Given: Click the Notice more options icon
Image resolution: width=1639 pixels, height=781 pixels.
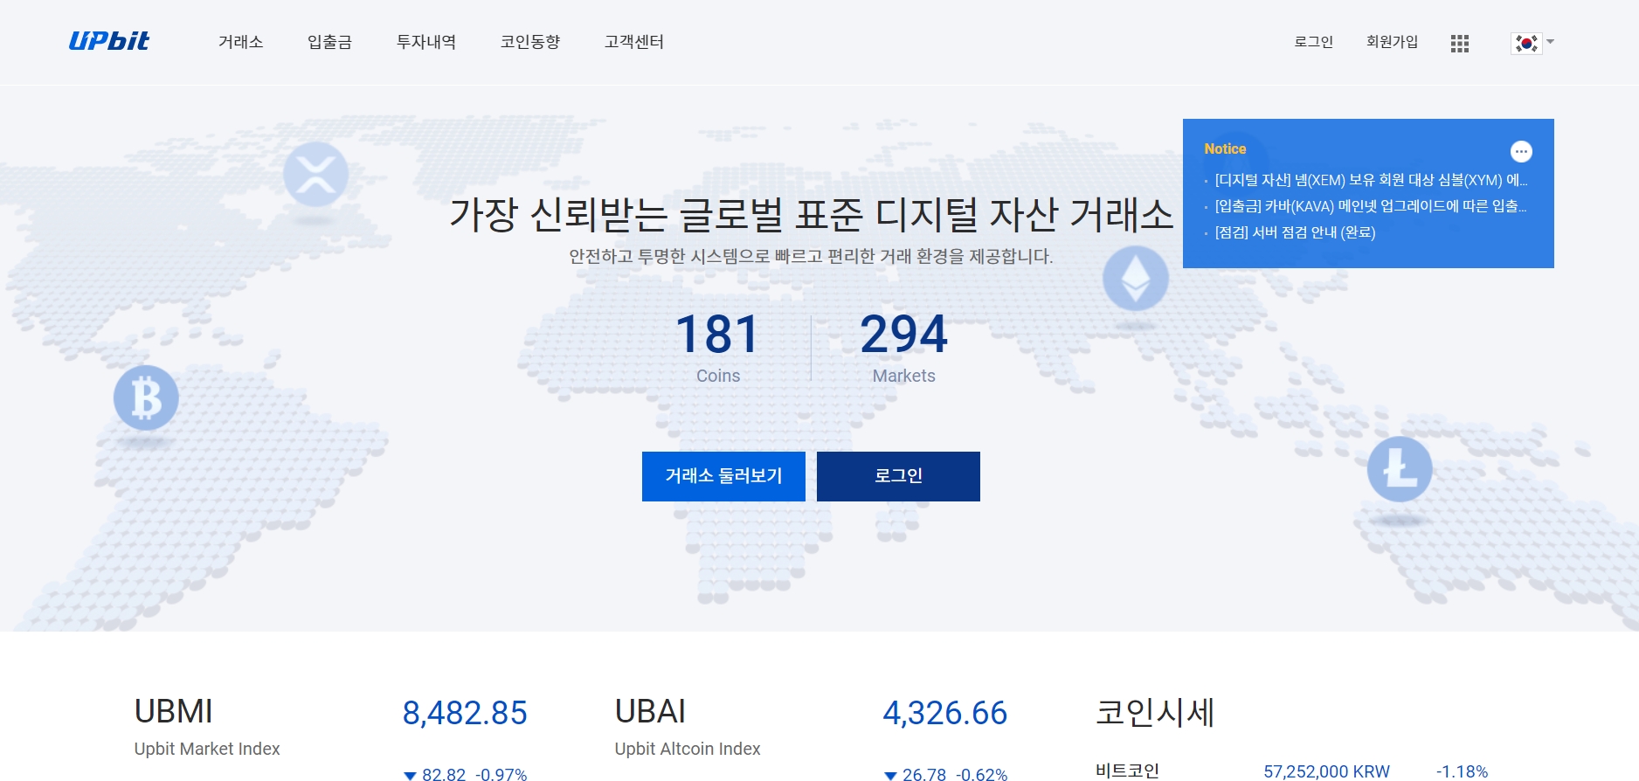Looking at the screenshot, I should (1521, 151).
